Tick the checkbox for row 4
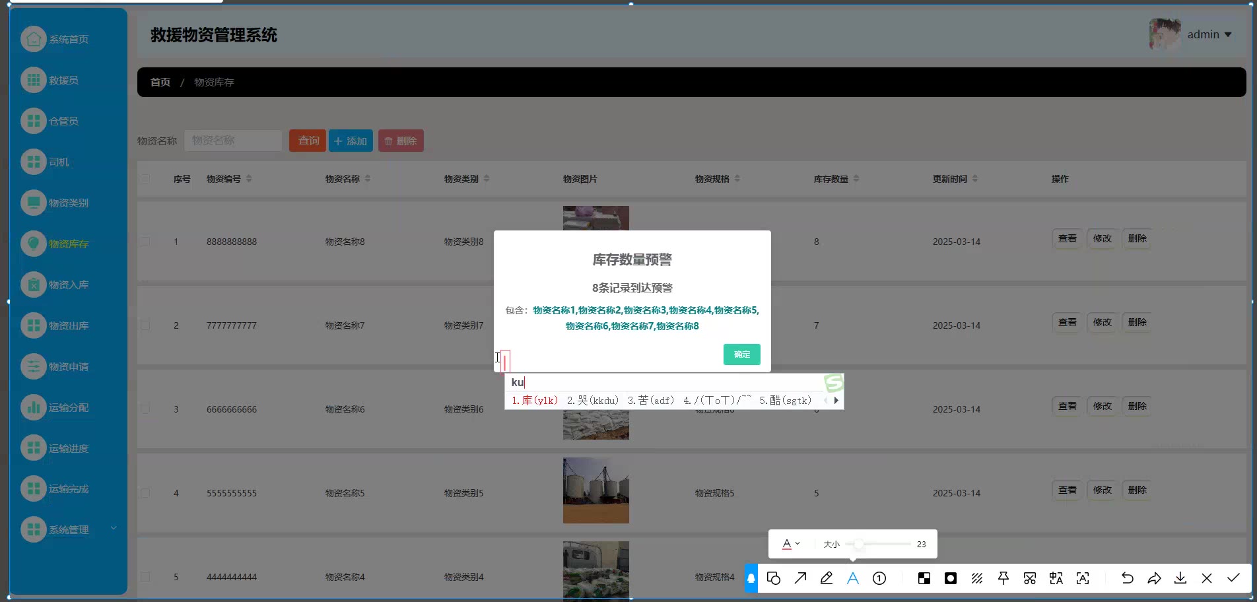Screen dimensions: 1257x602 (145, 493)
